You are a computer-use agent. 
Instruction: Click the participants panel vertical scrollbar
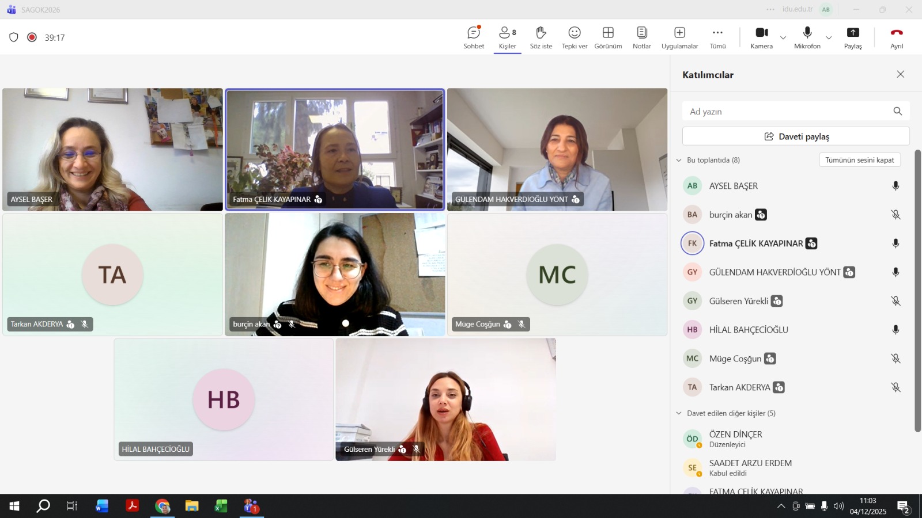pos(917,288)
